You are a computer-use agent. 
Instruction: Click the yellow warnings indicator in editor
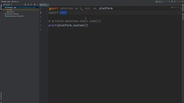tap(172, 8)
